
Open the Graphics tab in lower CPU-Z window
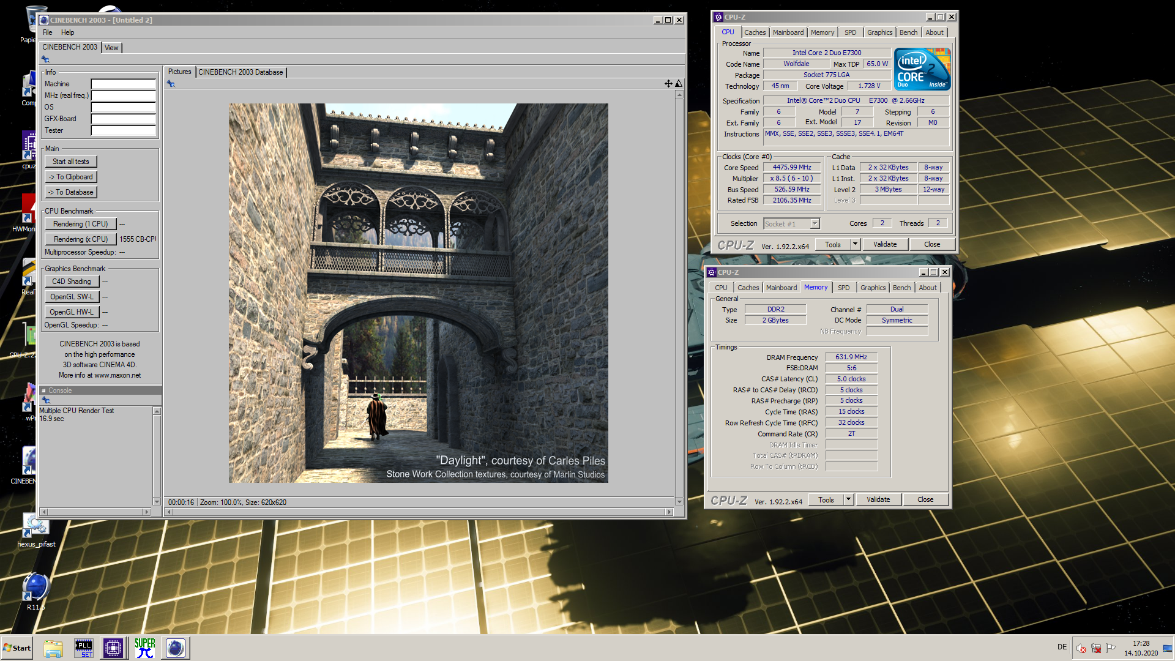pos(873,288)
